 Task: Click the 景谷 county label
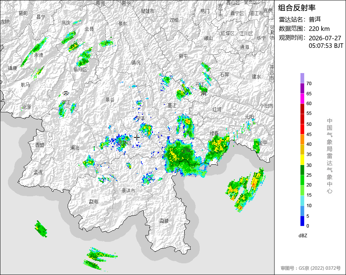click(110, 100)
